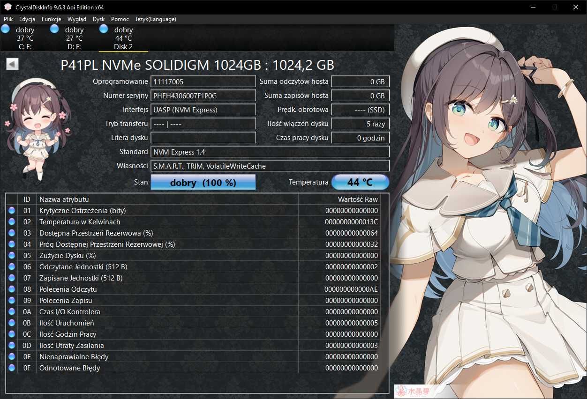Click the previous disk arrow button

pos(12,64)
